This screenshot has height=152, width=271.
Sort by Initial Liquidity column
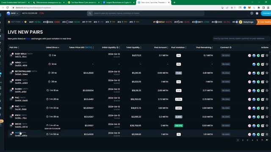(111, 47)
